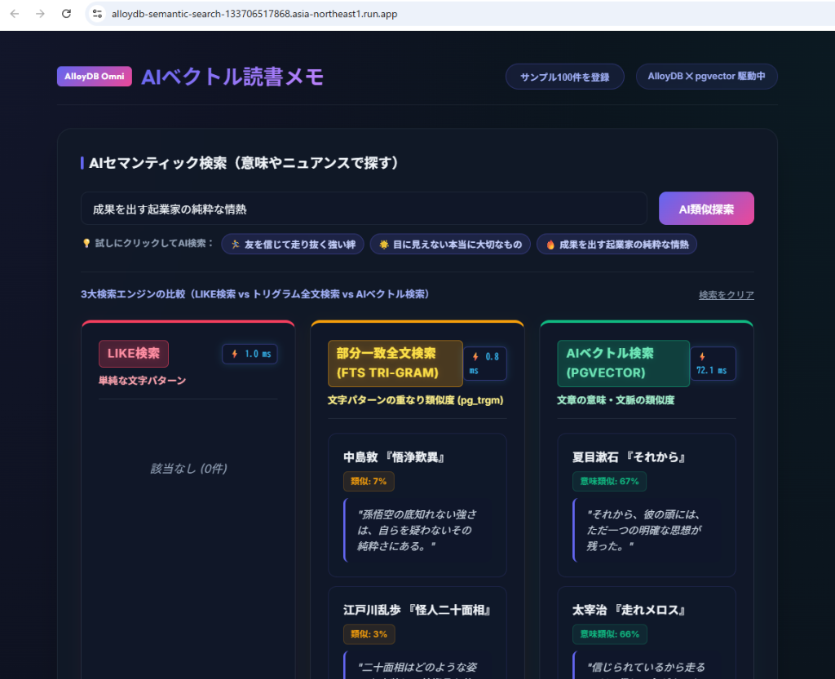Click the 意味類似: 67% similarity tag
Viewport: 835px width, 679px height.
(609, 481)
